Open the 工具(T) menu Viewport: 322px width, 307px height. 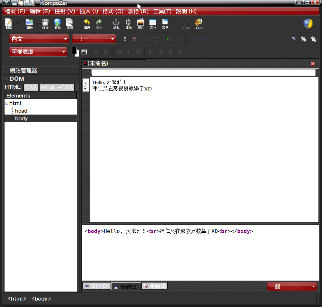click(x=162, y=11)
